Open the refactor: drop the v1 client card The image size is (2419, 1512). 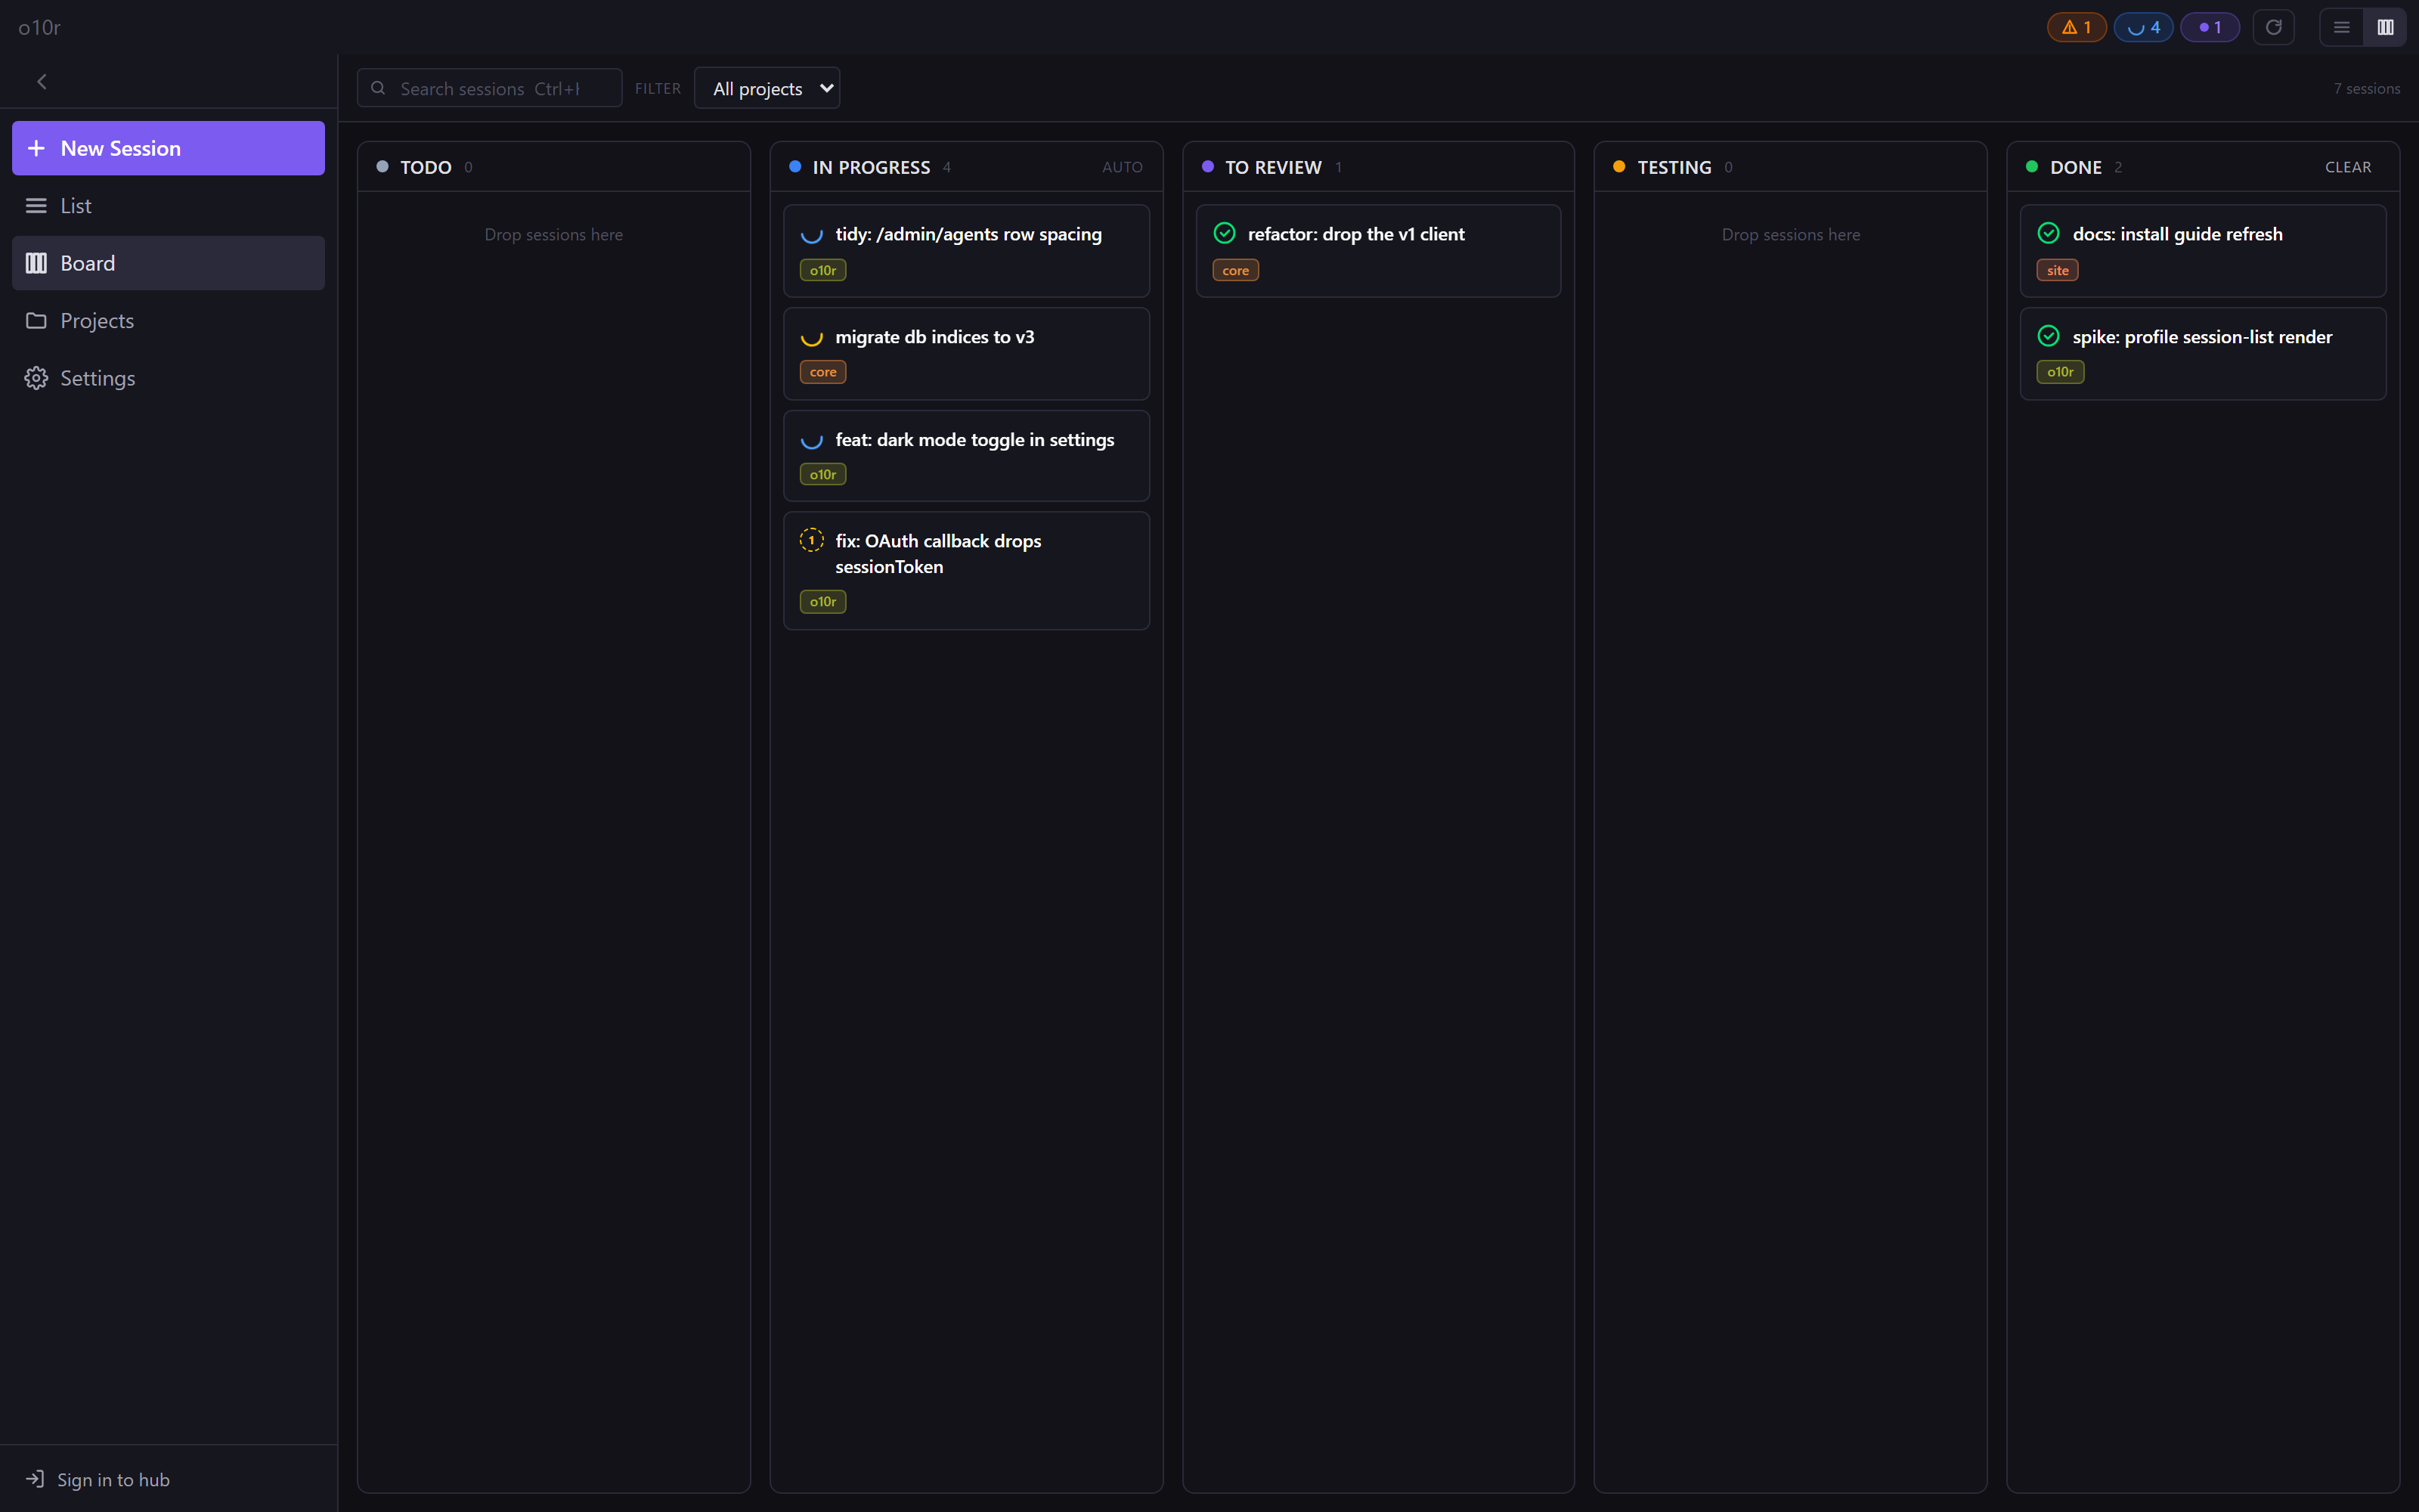click(x=1378, y=251)
